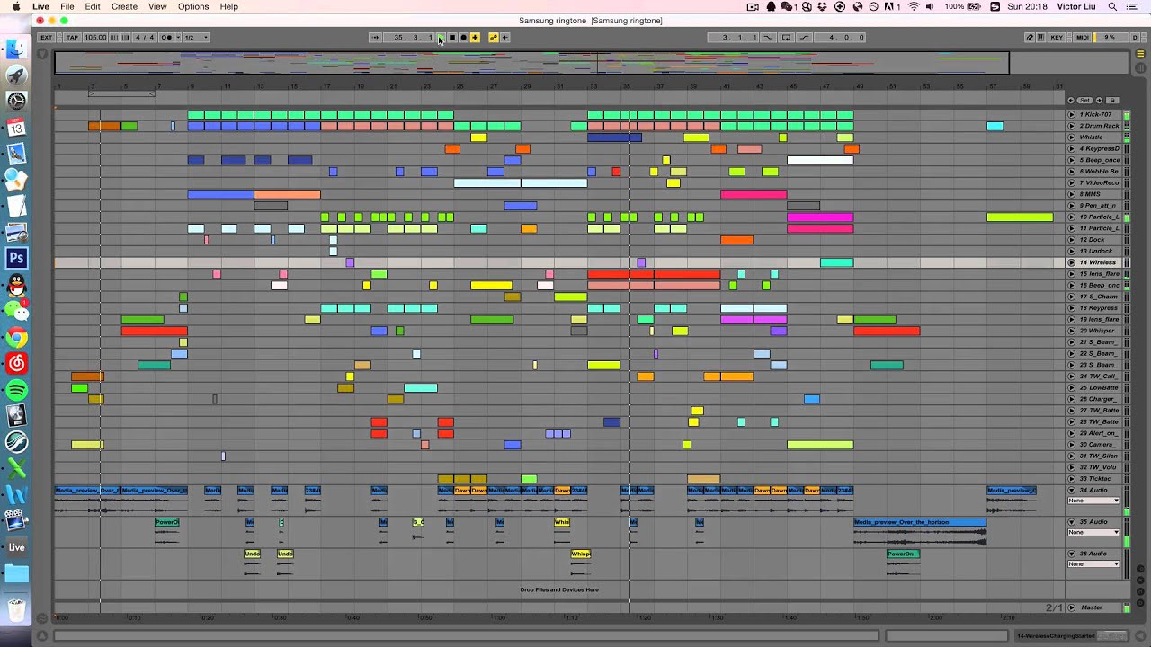Click the Mixer section (M) button
Viewport: 1151px width, 647px height.
[x=1140, y=591]
